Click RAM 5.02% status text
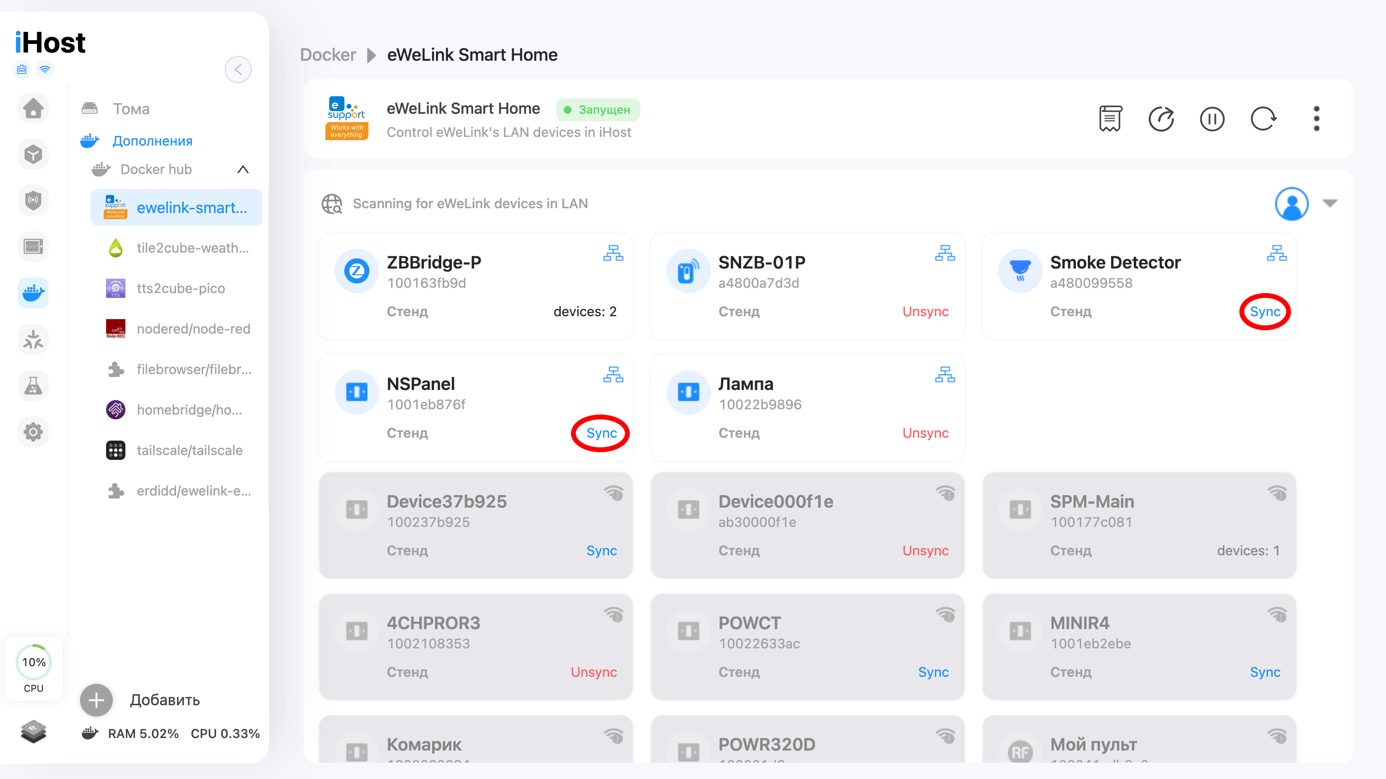 (x=143, y=733)
